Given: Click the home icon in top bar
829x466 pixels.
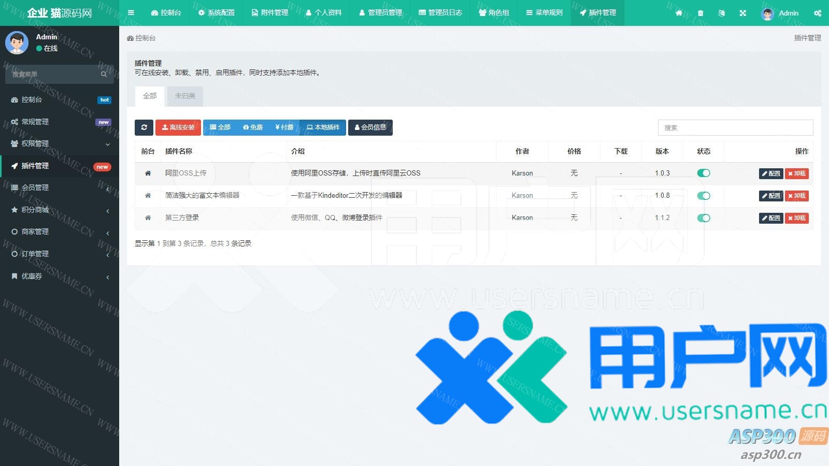Looking at the screenshot, I should (679, 13).
